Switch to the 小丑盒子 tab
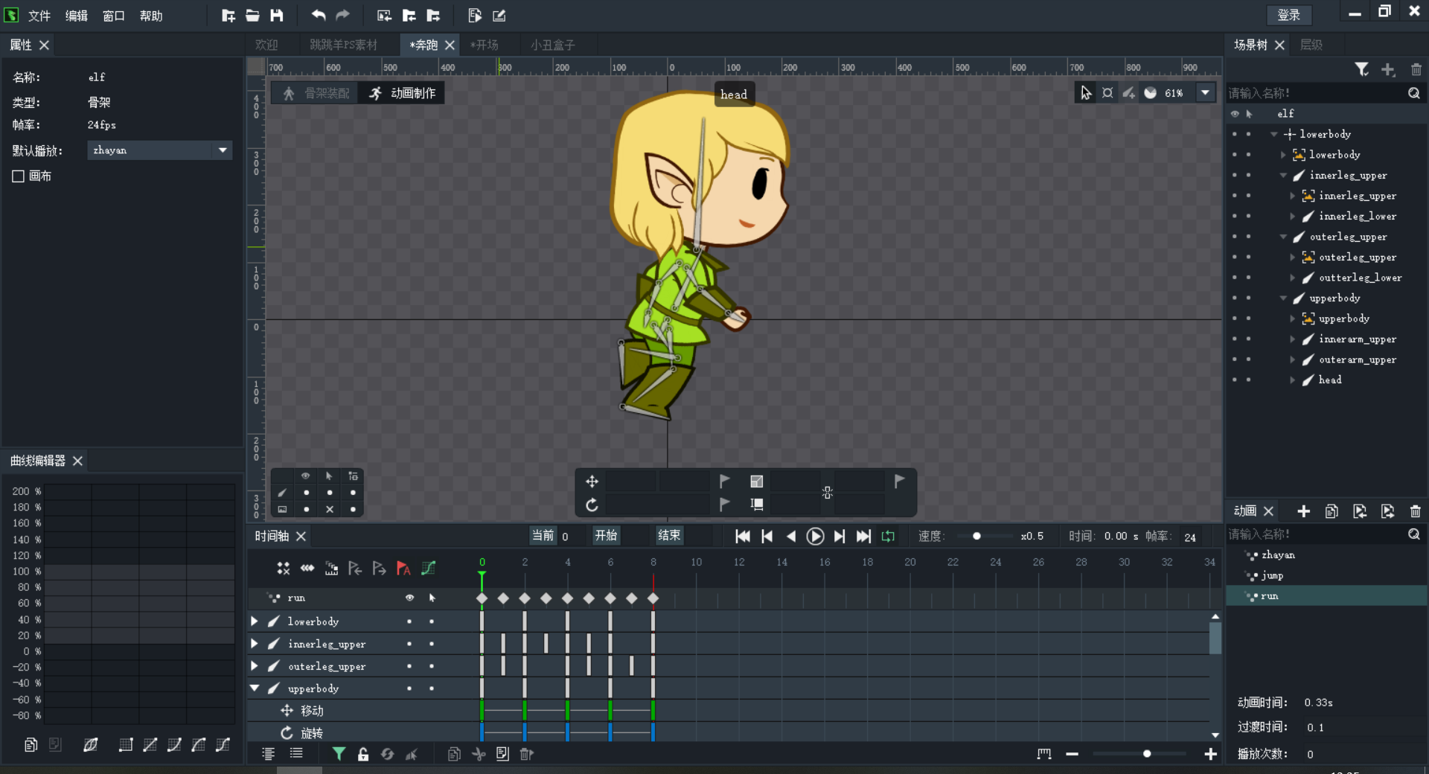The width and height of the screenshot is (1429, 774). 552,45
